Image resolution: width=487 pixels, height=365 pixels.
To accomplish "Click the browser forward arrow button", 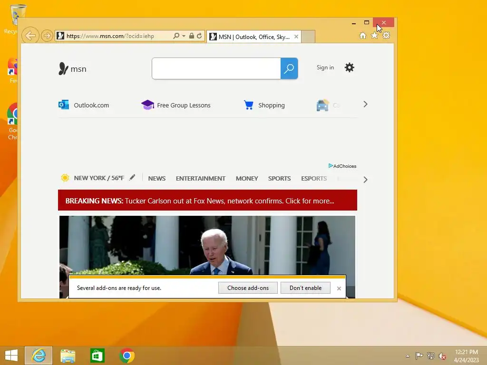I will pos(47,36).
